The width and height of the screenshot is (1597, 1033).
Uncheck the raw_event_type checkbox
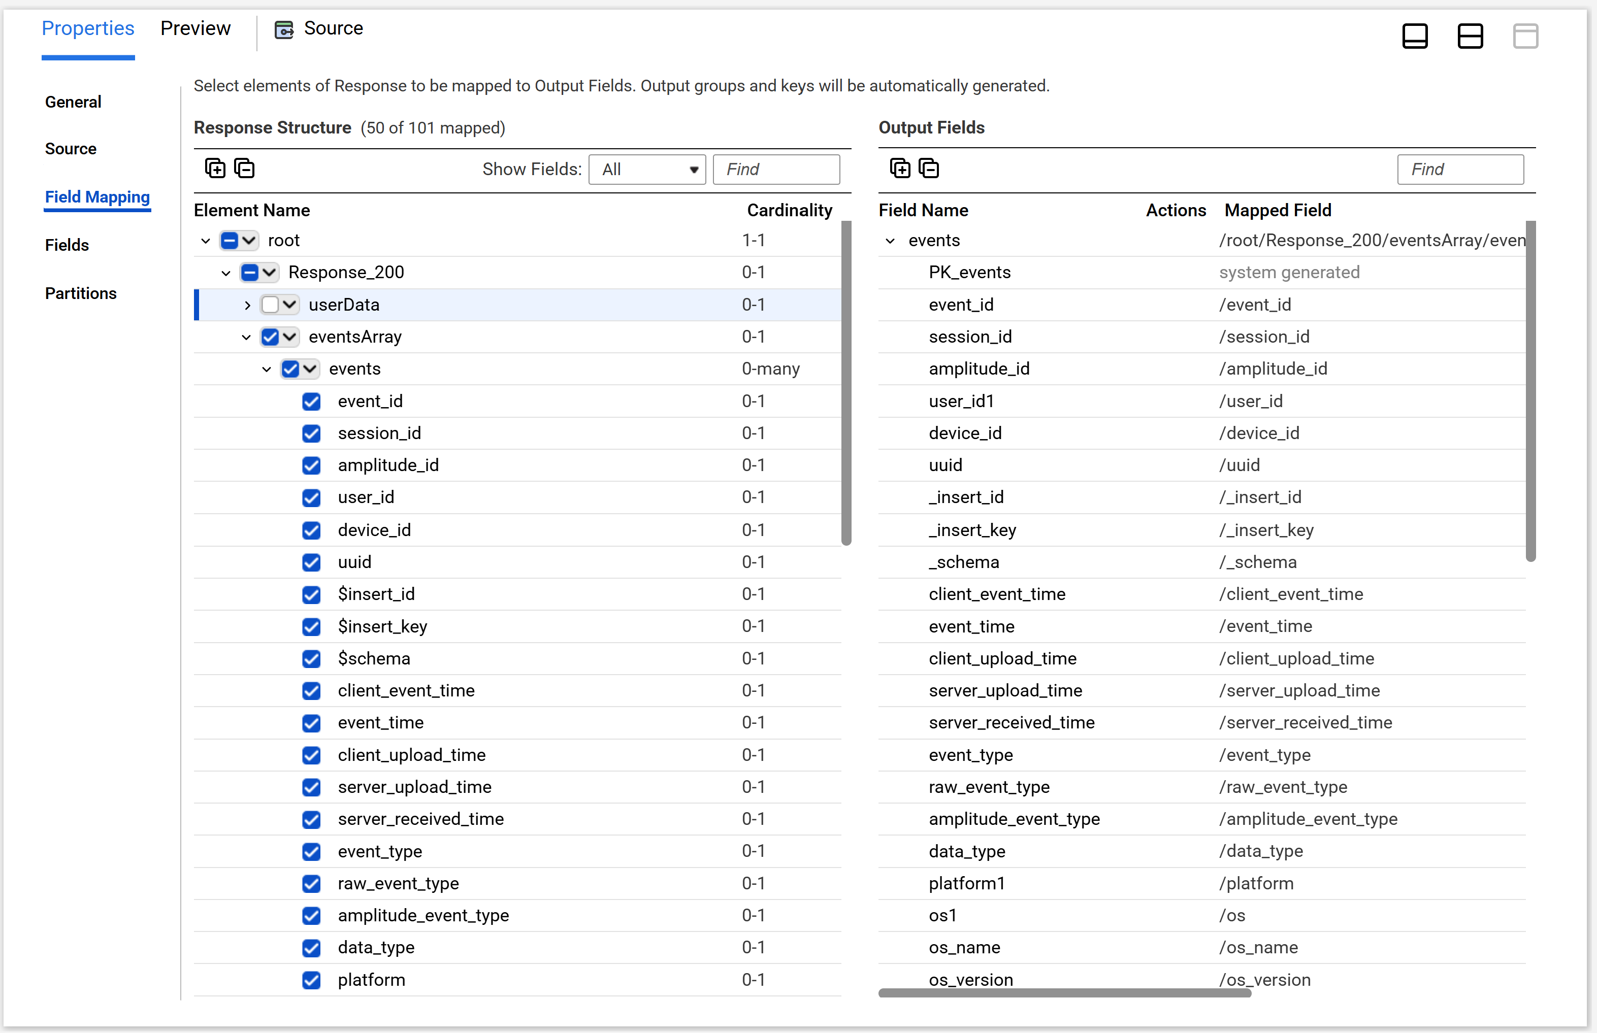tap(311, 883)
